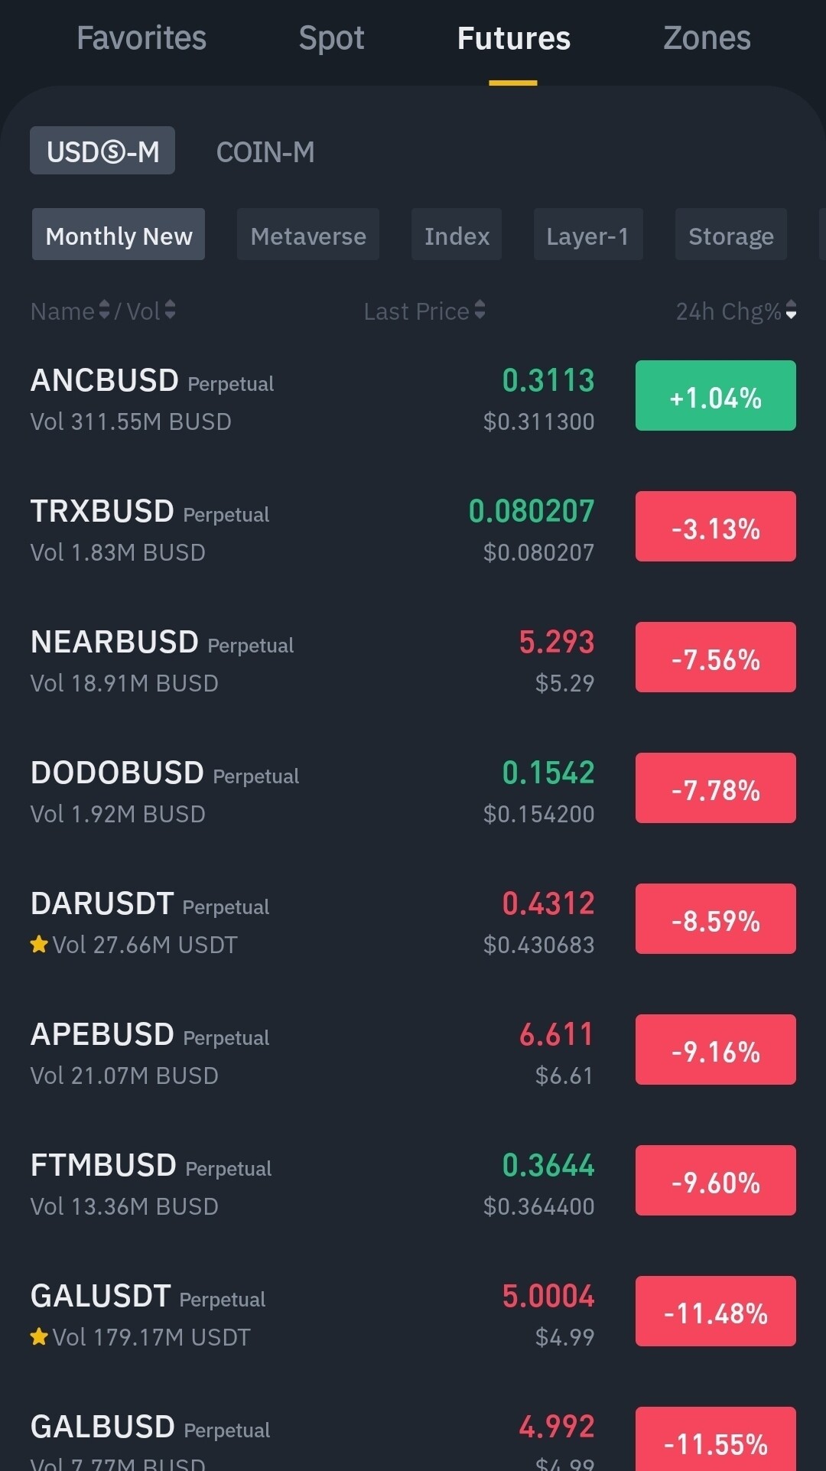Filter by Layer-1 category

587,236
